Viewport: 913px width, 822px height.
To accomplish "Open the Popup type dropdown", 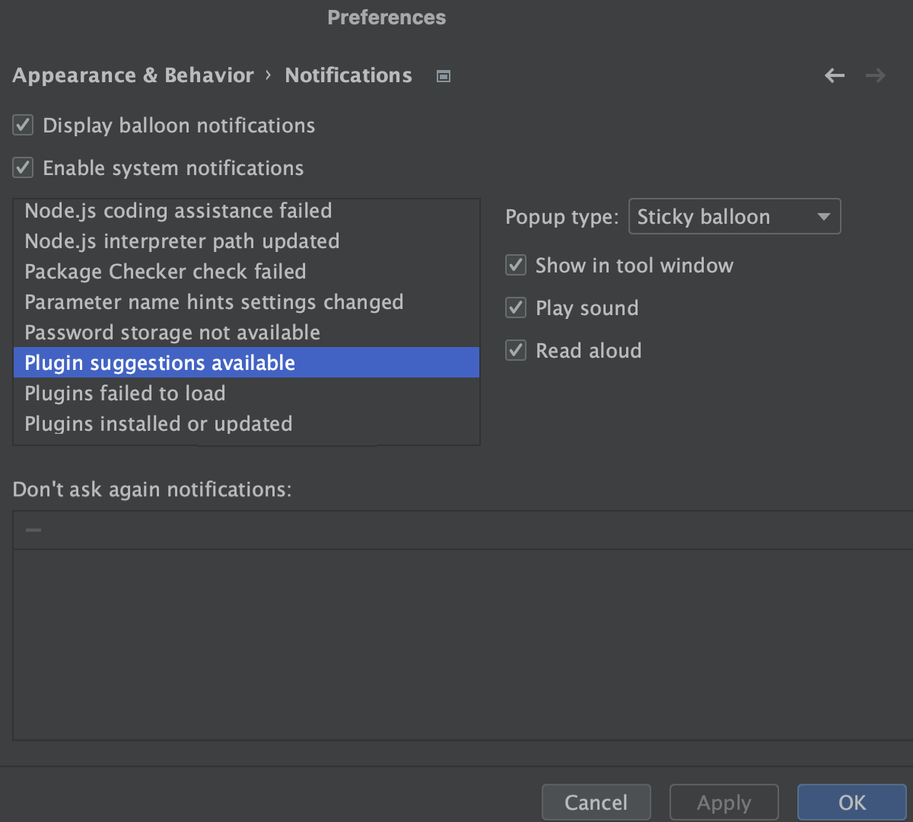I will [734, 216].
